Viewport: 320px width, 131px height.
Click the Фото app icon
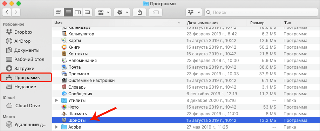tap(64, 107)
